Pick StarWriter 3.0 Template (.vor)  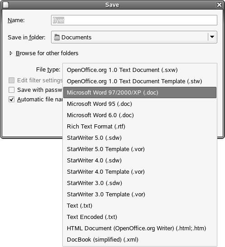(x=140, y=195)
